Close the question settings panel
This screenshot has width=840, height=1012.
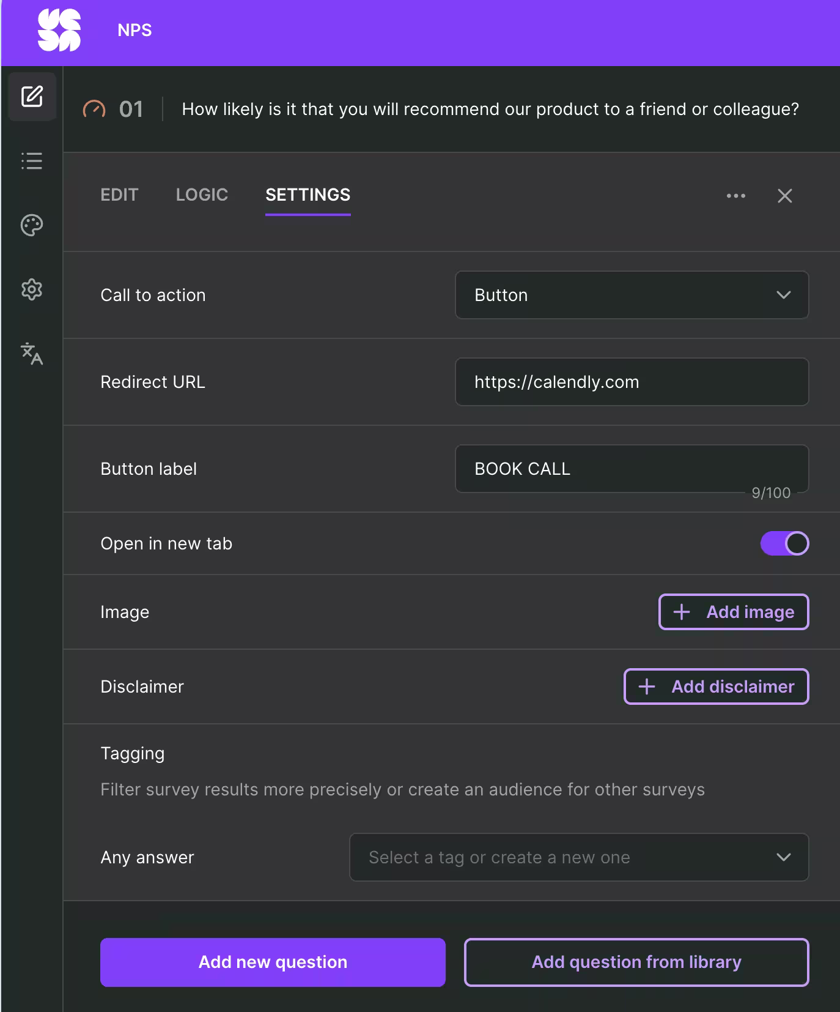coord(784,196)
